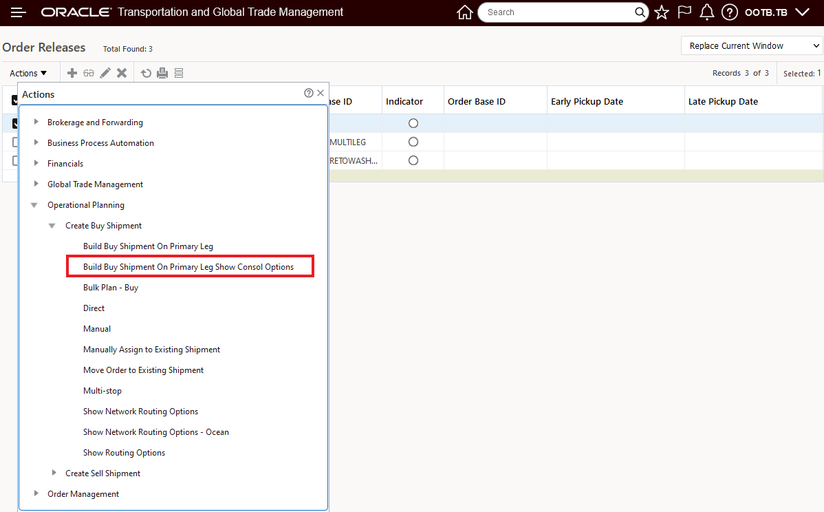Image resolution: width=824 pixels, height=512 pixels.
Task: Sort by Late Pickup Date column header
Action: (x=723, y=101)
